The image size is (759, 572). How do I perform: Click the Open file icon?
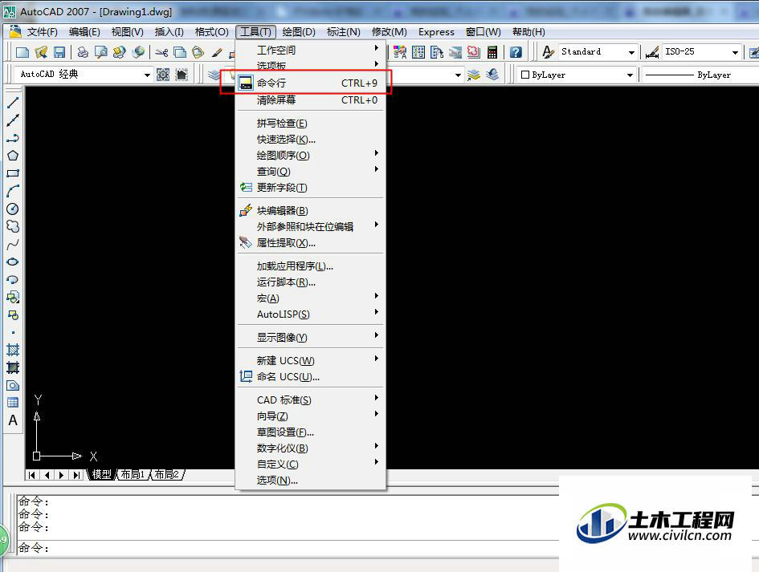click(x=41, y=51)
